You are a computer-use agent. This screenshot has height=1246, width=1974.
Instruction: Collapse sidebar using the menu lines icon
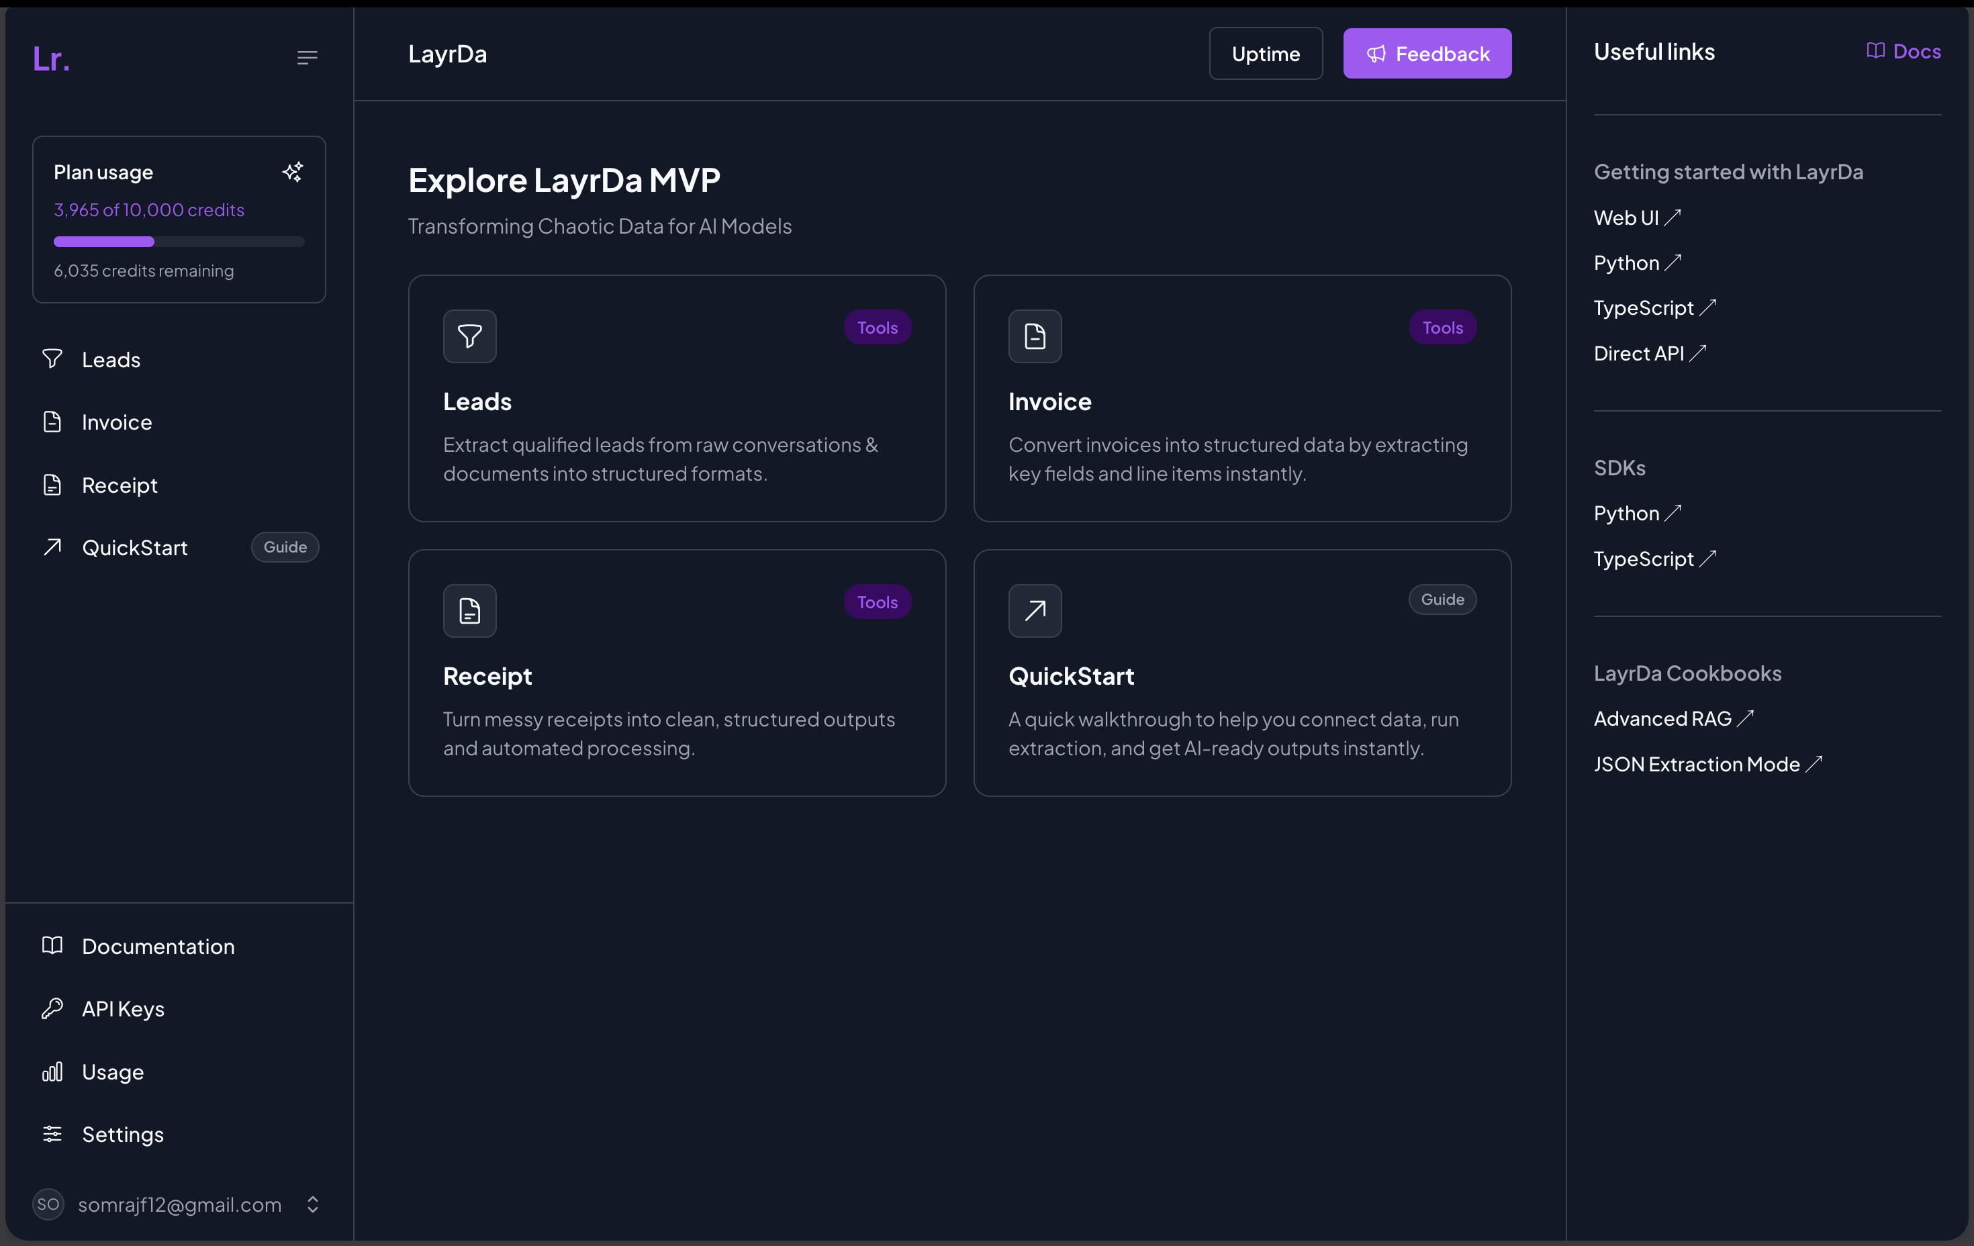click(x=308, y=57)
